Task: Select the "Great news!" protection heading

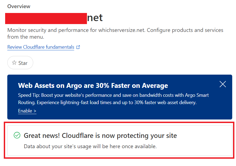Action: pyautogui.click(x=100, y=135)
